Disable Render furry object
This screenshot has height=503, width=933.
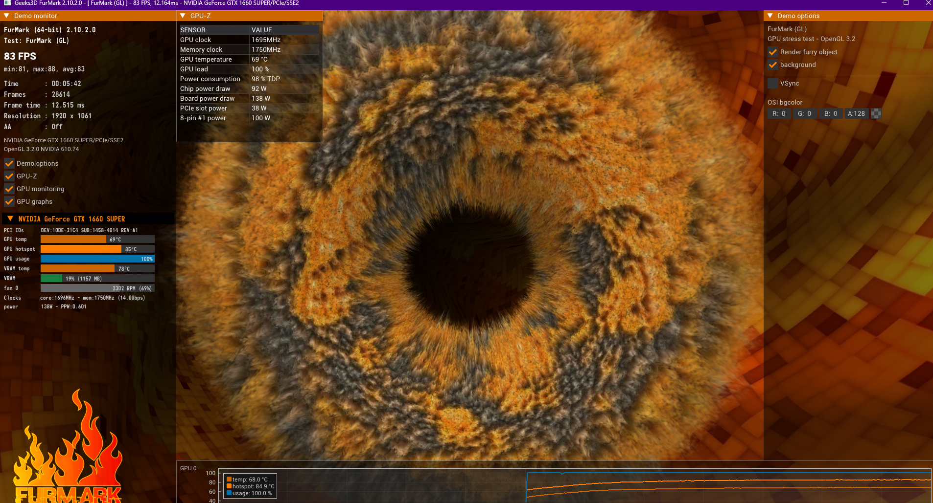(773, 52)
